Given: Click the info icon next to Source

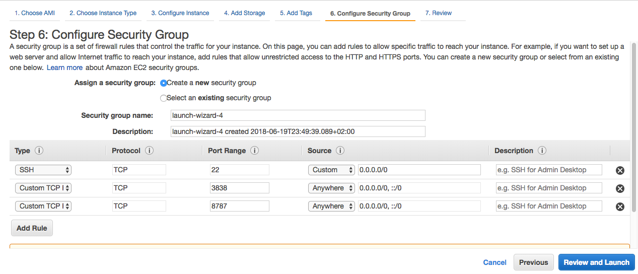Looking at the screenshot, I should click(x=340, y=151).
